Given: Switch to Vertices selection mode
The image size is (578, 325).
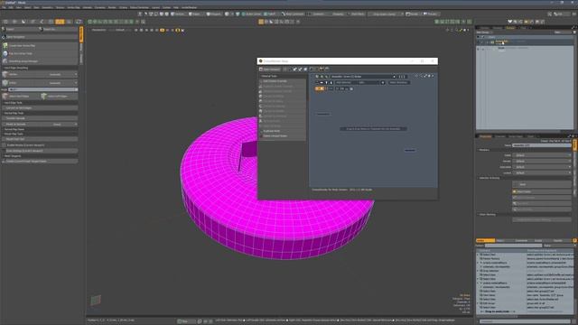Looking at the screenshot, I should coord(179,14).
